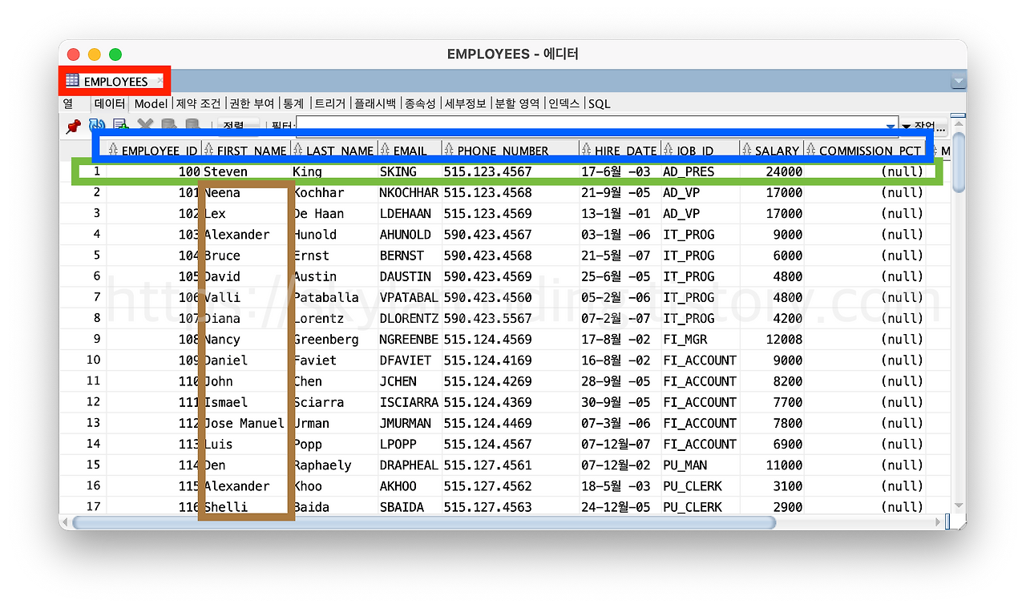Click the 작업 actions button
The image size is (1026, 608).
click(923, 126)
